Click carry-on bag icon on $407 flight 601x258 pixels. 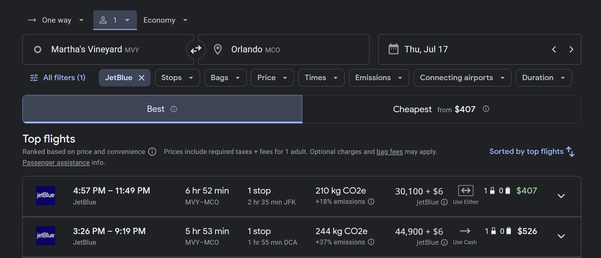tap(492, 191)
